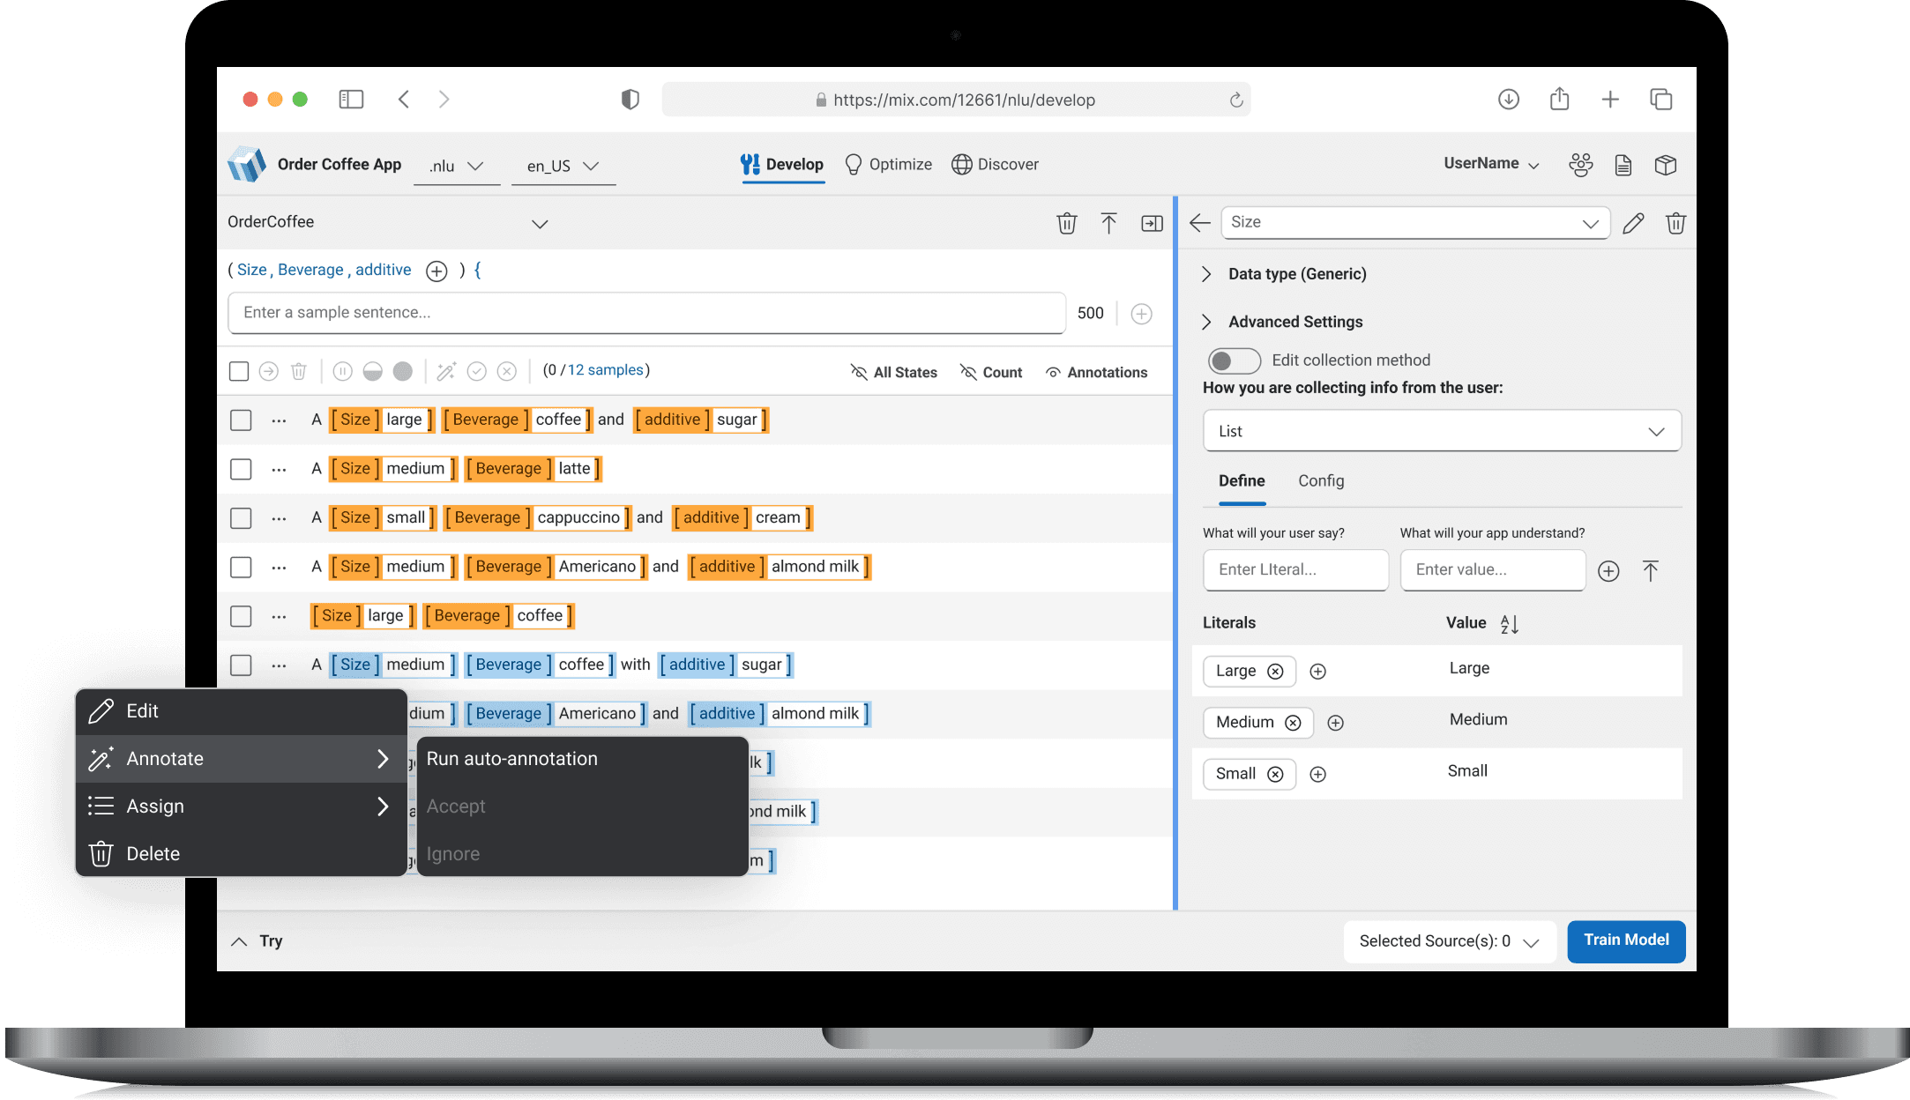Open the List collection method dropdown

pos(1441,431)
